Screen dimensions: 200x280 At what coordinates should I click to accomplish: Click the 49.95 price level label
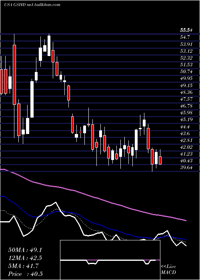(186, 78)
